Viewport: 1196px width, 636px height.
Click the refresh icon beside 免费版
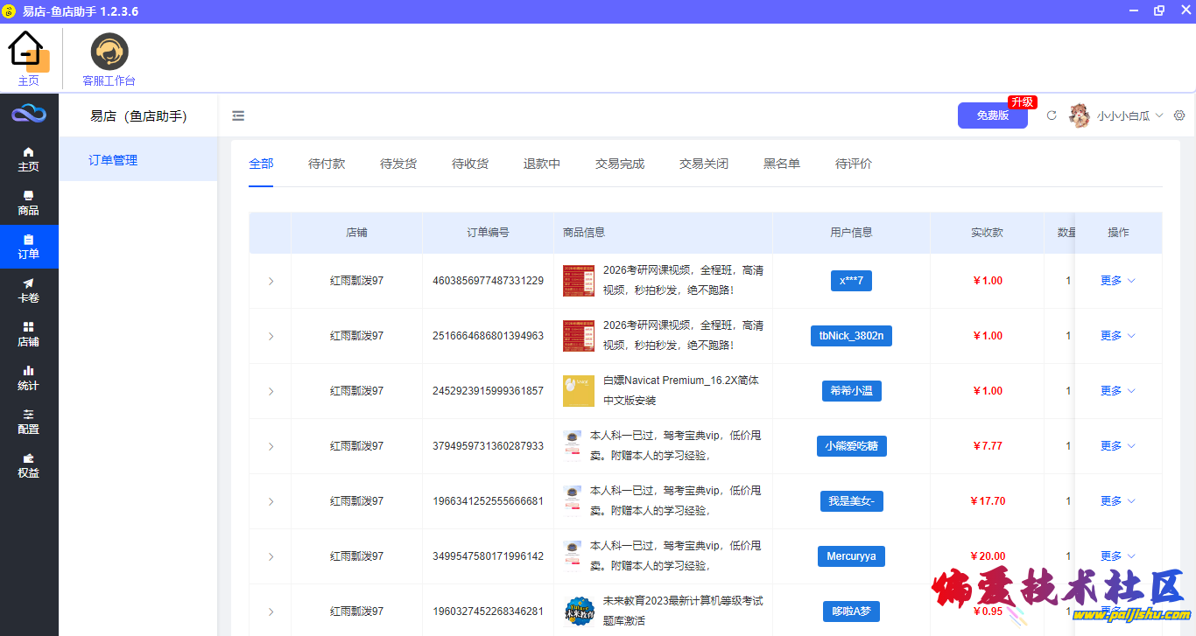click(1052, 115)
